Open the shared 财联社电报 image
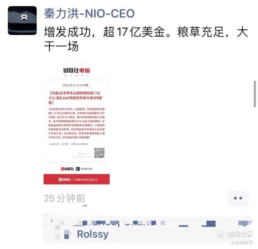The height and width of the screenshot is (249, 258). coord(77,123)
